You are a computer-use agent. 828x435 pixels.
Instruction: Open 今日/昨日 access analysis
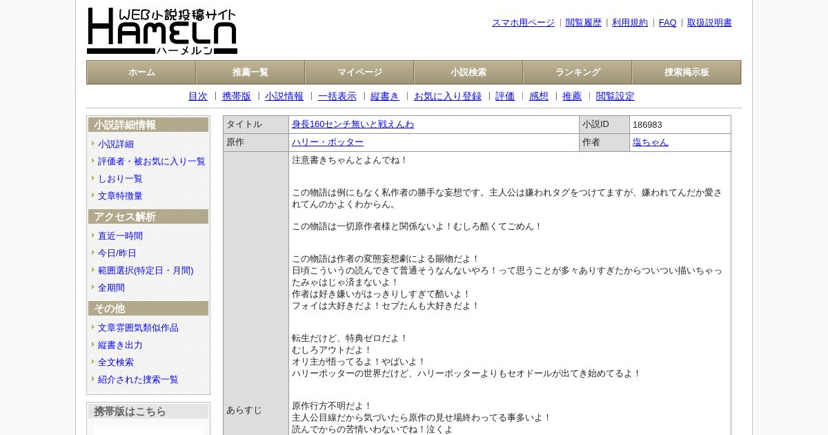(x=117, y=253)
